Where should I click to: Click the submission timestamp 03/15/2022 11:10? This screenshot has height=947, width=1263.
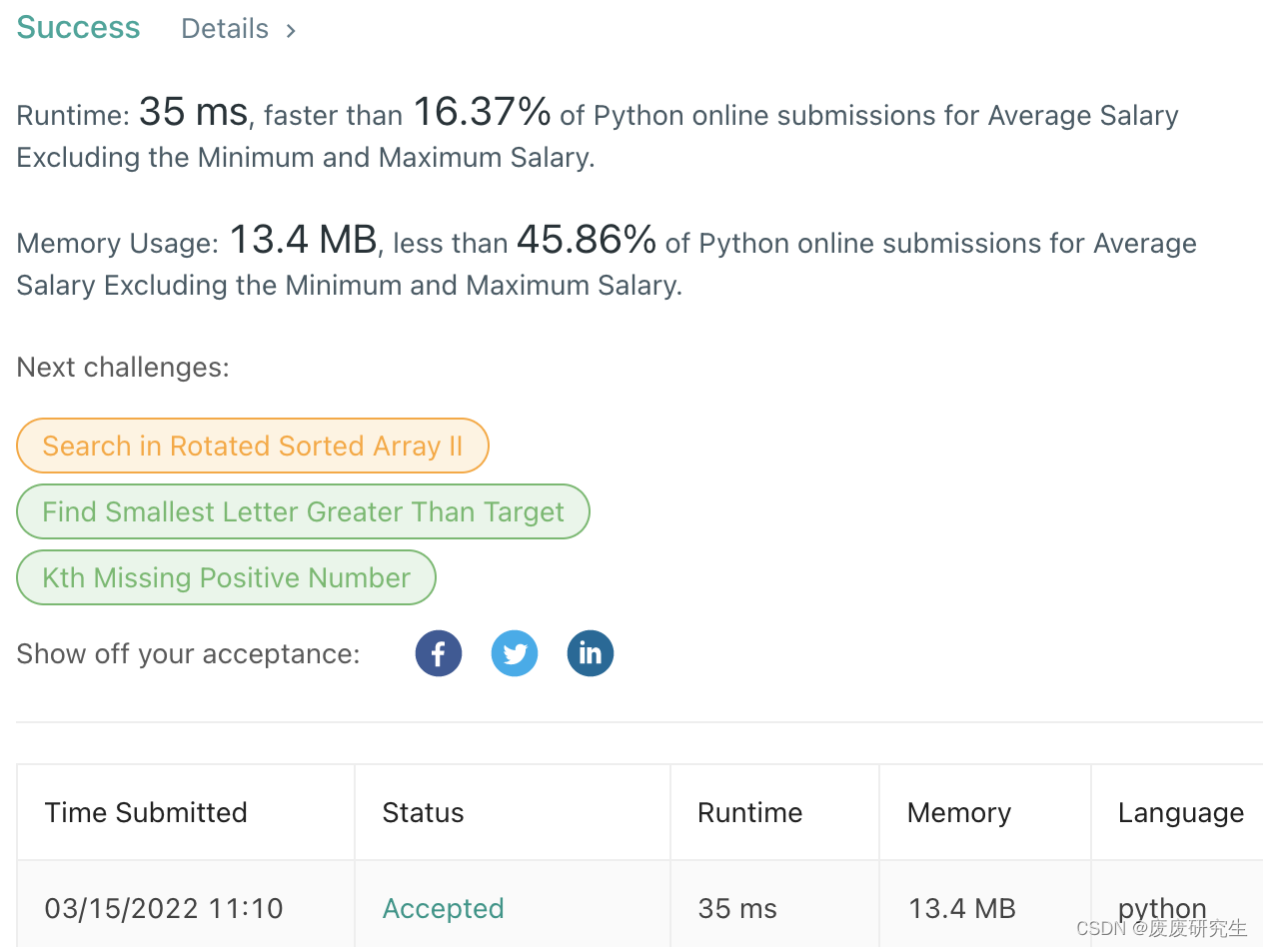tap(163, 909)
